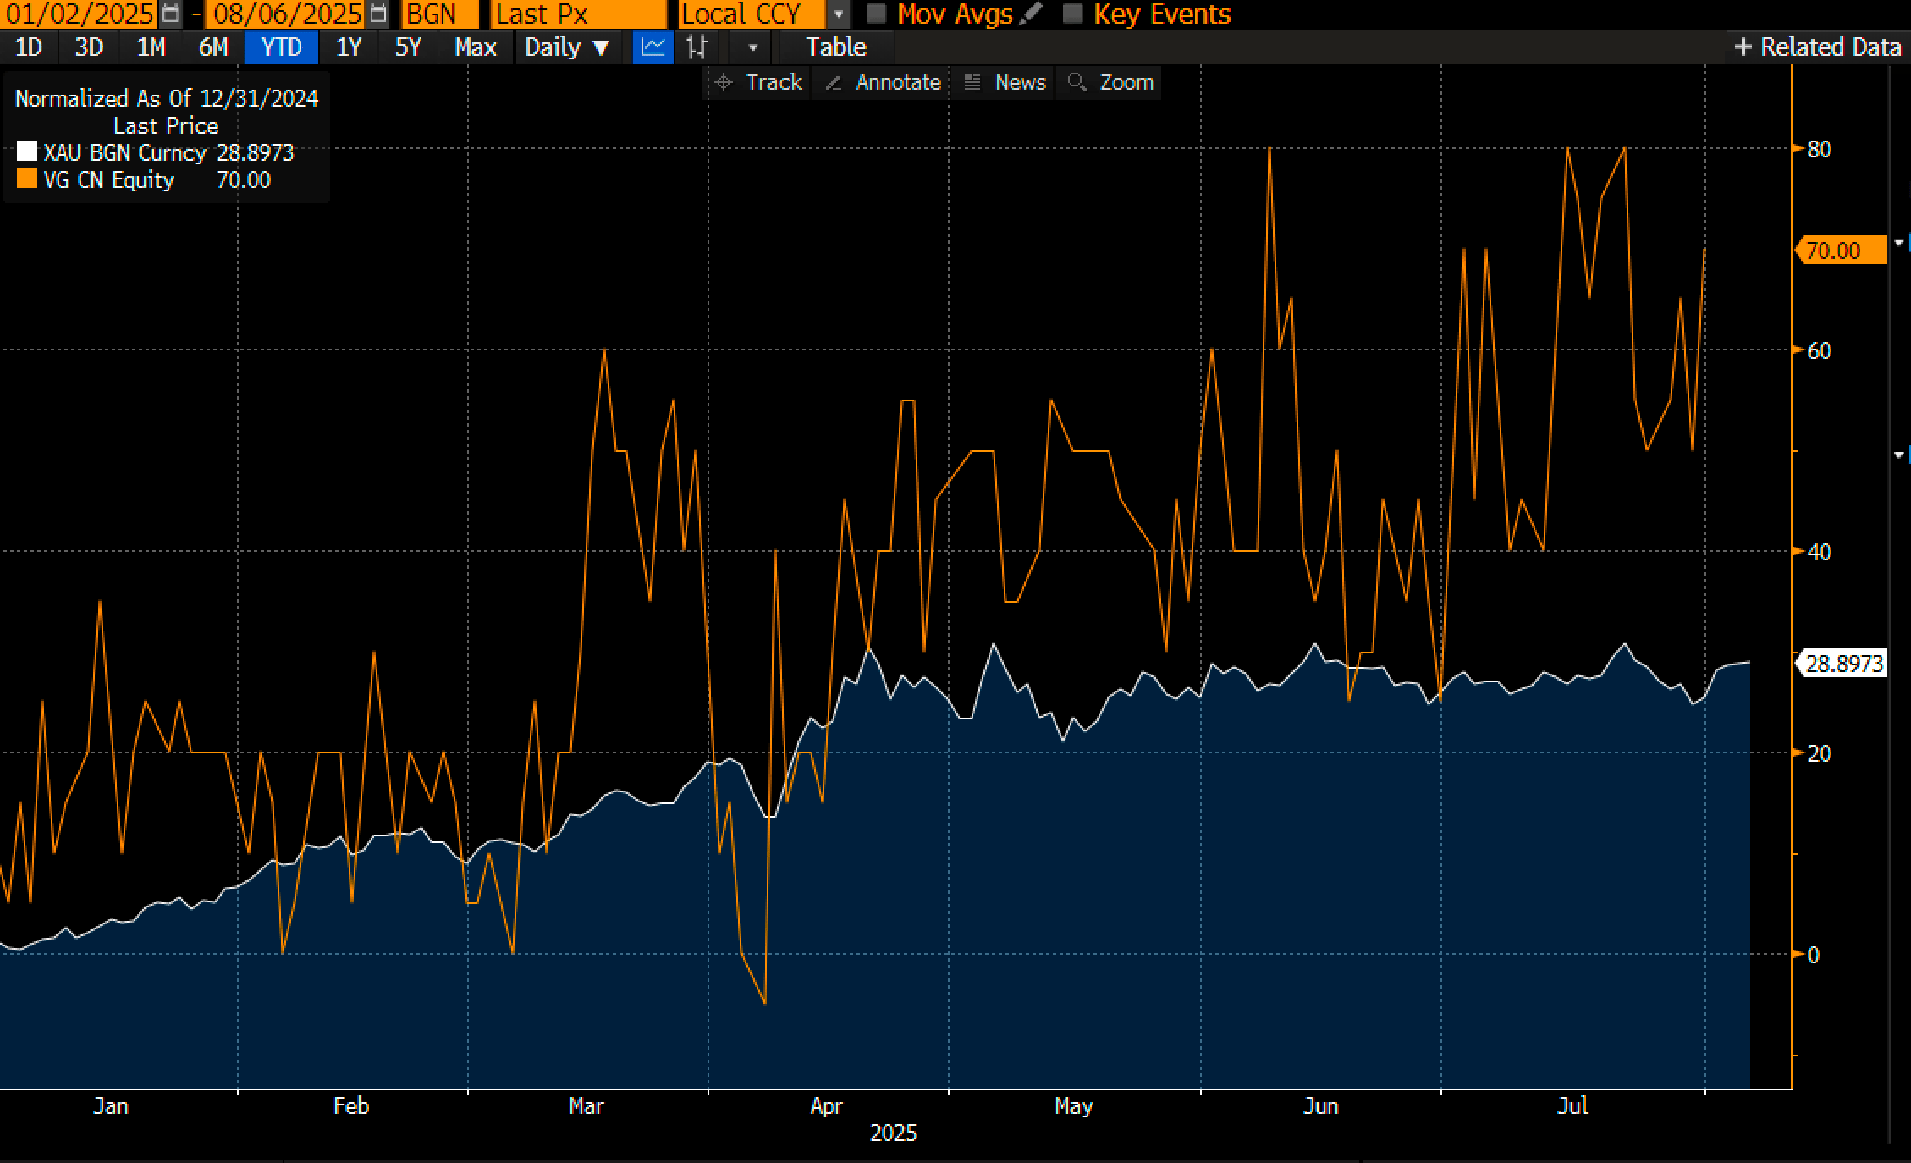Edit moving averages with the pencil icon
Viewport: 1911px width, 1163px height.
click(x=1031, y=14)
